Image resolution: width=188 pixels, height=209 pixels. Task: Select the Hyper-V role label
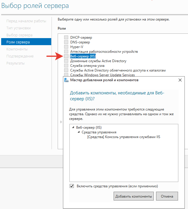(x=77, y=47)
